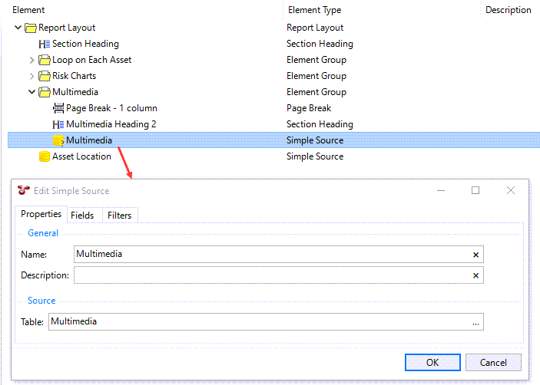Click the Multimedia Heading 2 H icon
The image size is (540, 385).
click(58, 124)
